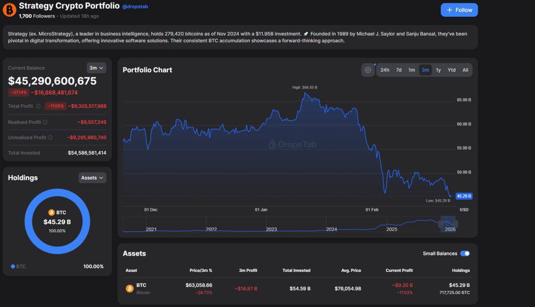Image resolution: width=535 pixels, height=307 pixels.
Task: Expand the Holdings Assets dropdown
Action: [x=92, y=178]
